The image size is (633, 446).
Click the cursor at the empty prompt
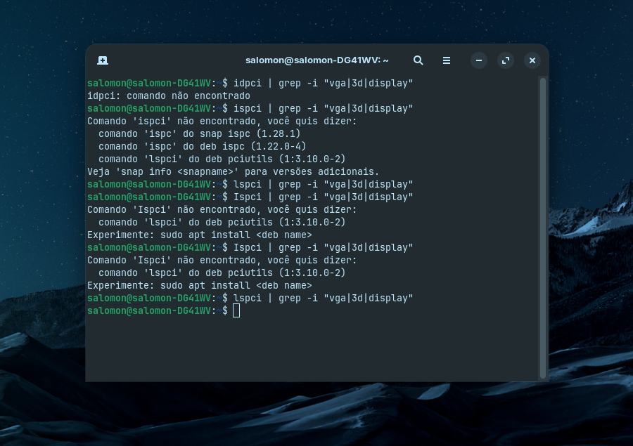(236, 310)
